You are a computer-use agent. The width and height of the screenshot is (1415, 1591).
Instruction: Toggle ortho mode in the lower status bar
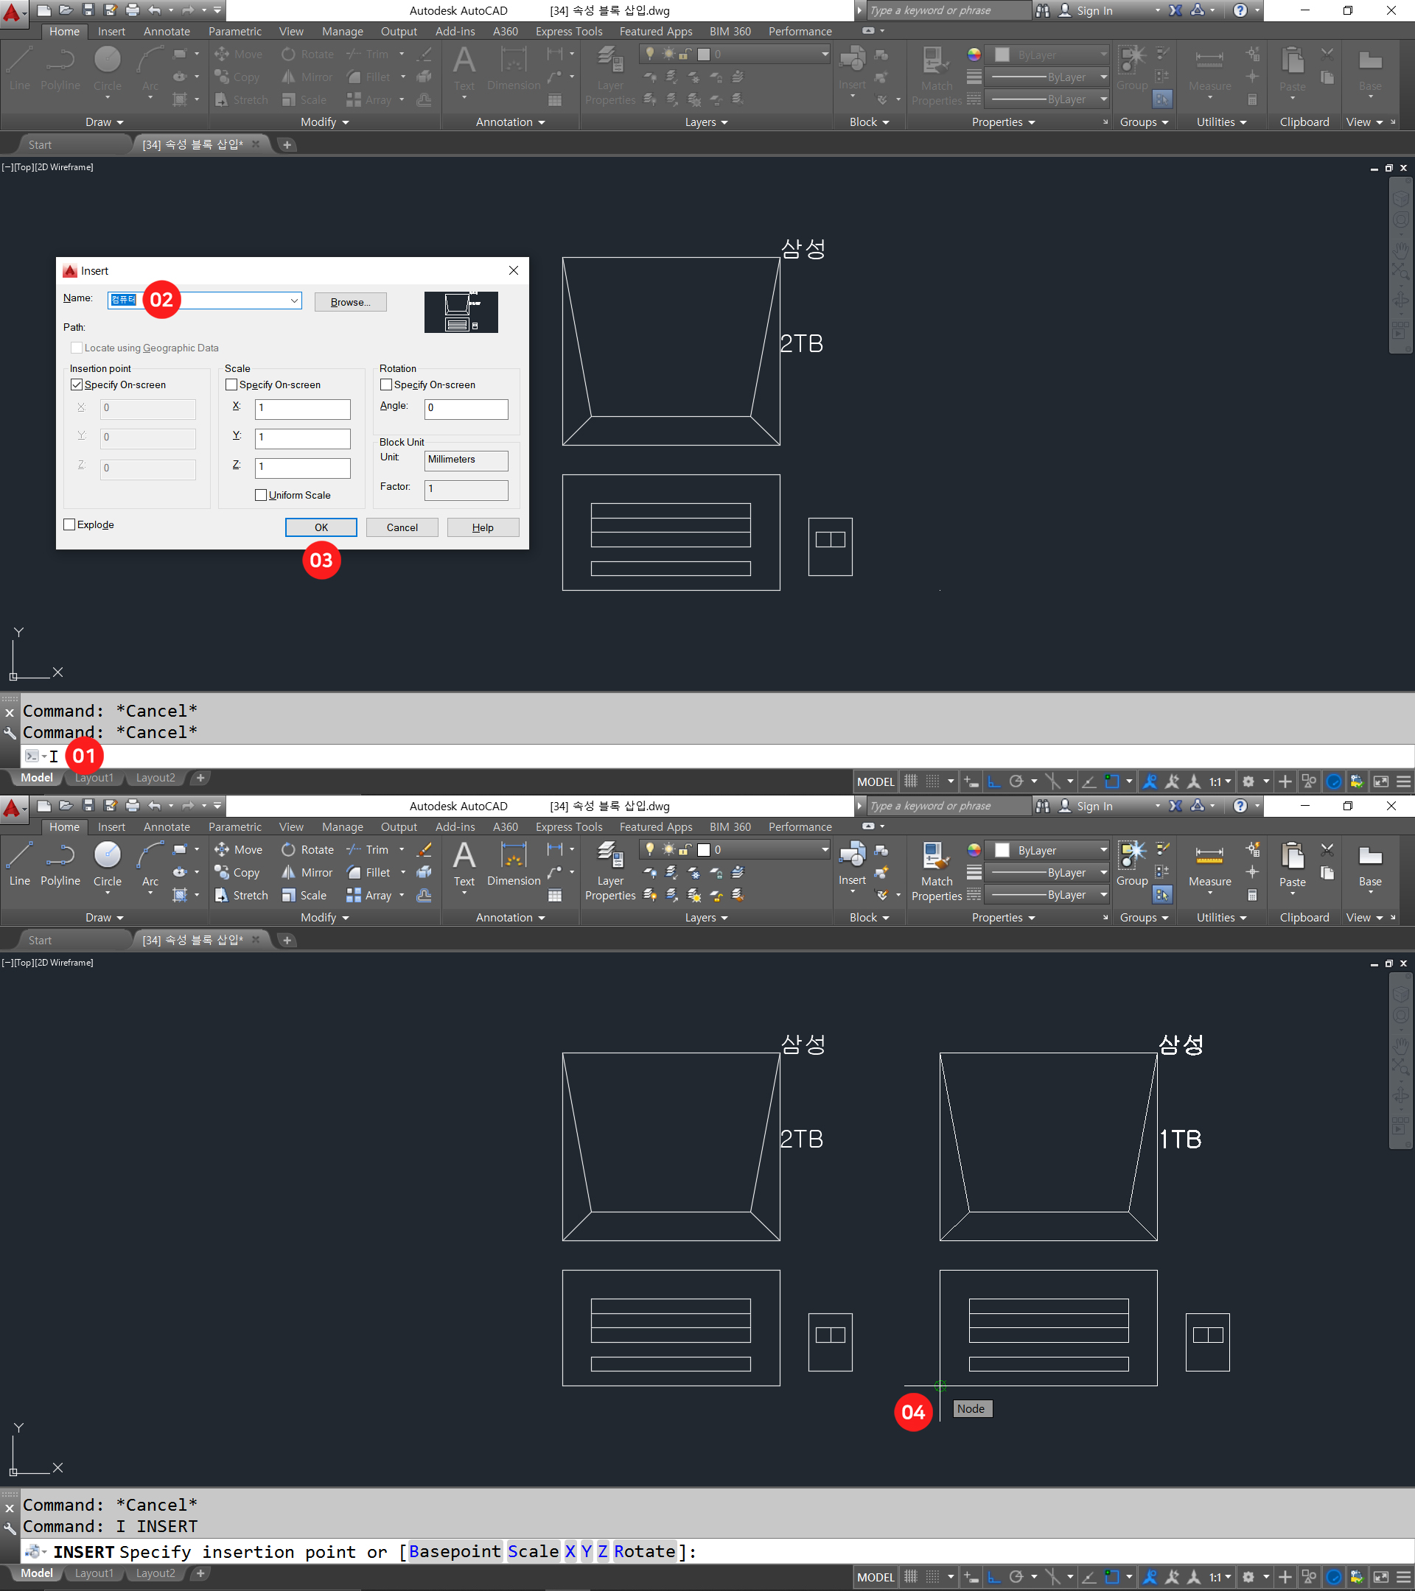tap(993, 1577)
